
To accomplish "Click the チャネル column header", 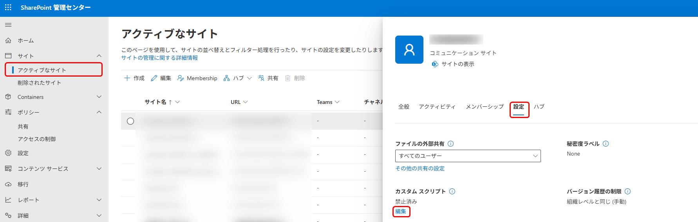I will (373, 102).
